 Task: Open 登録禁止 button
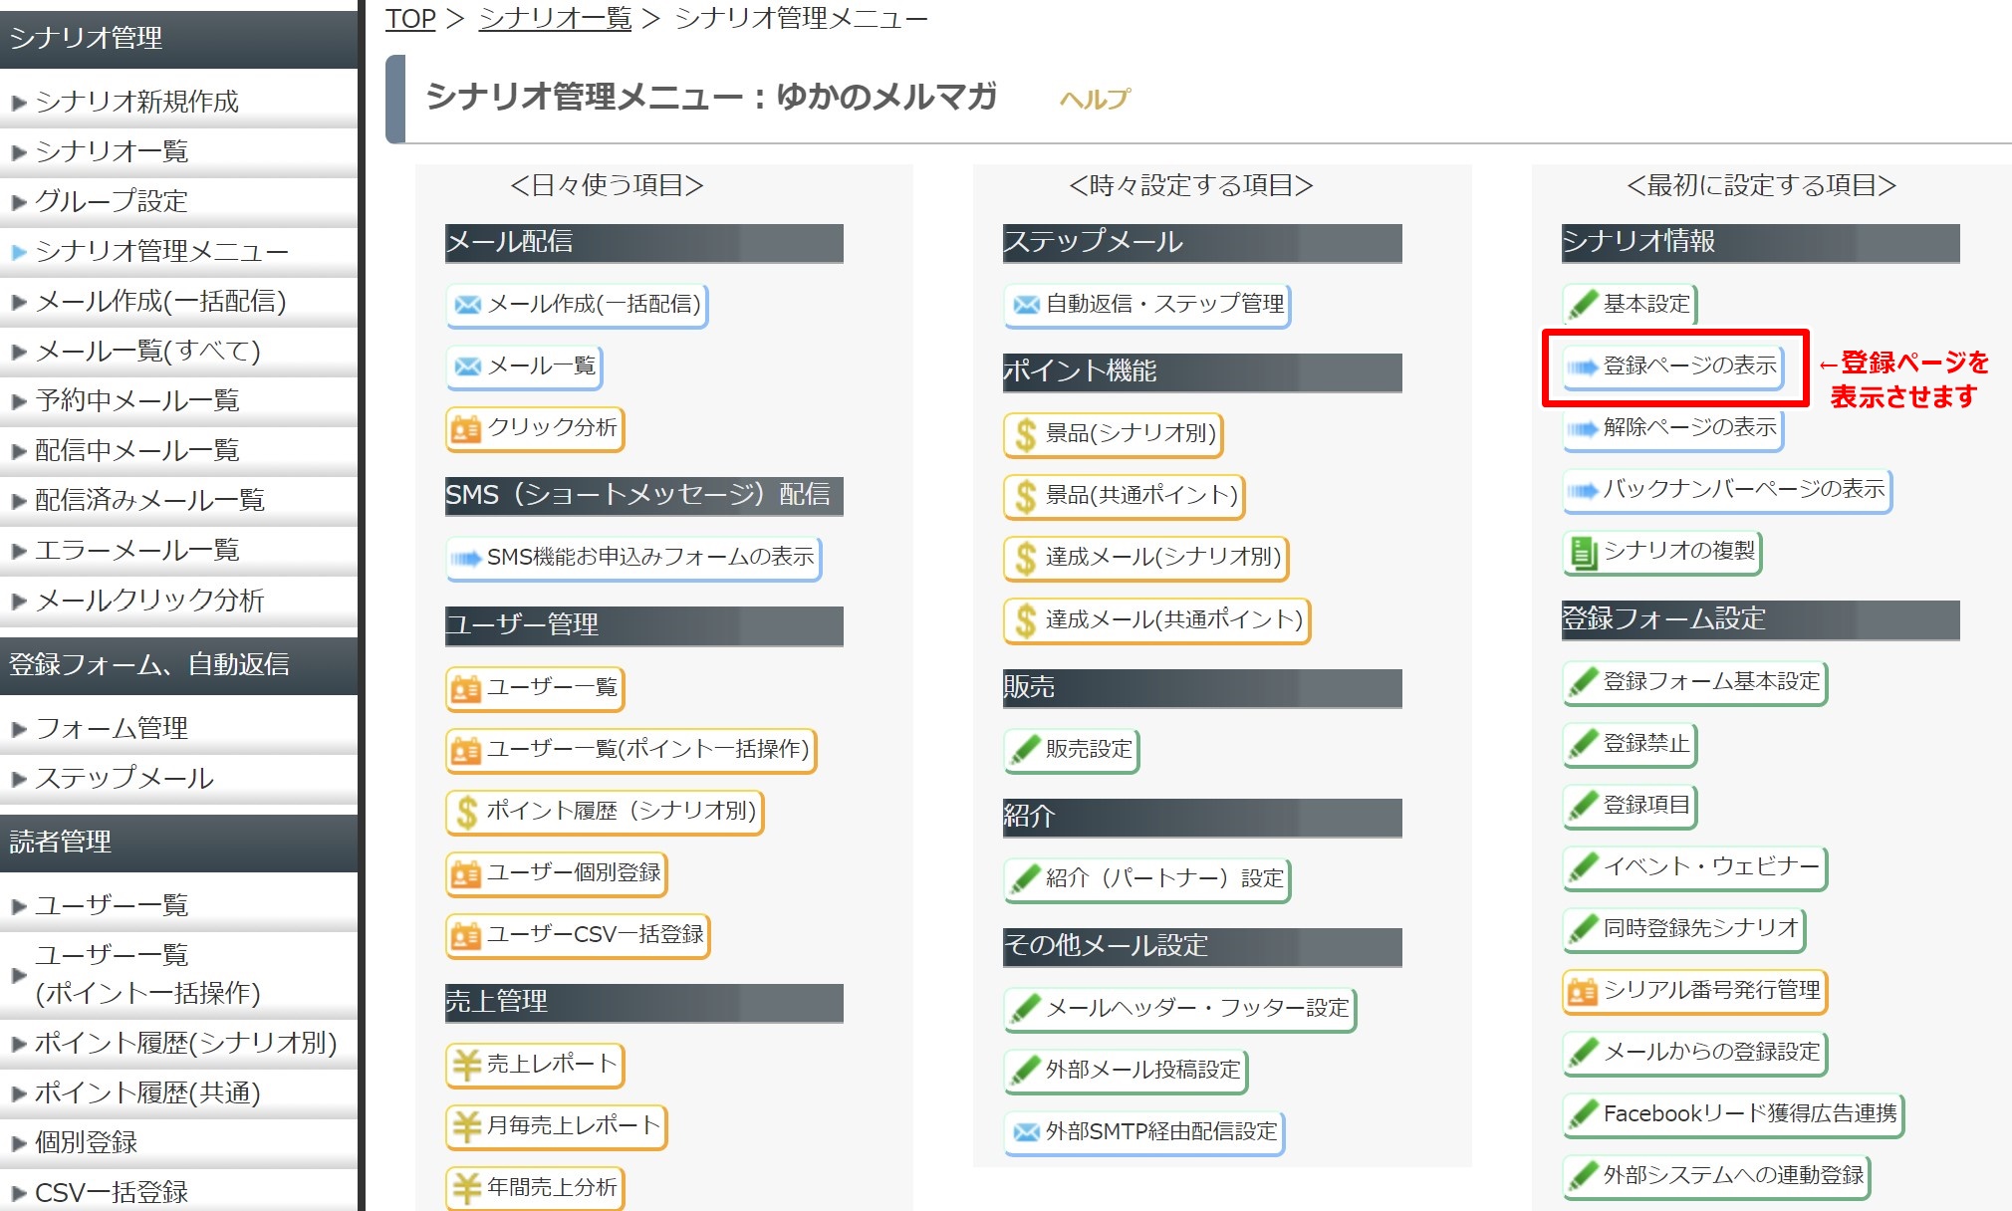tap(1630, 745)
